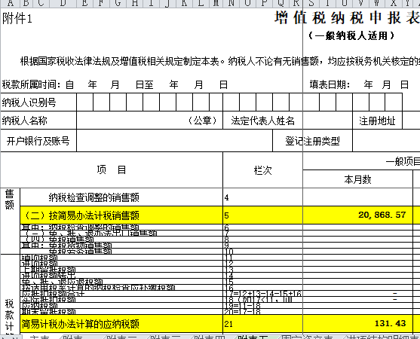The height and width of the screenshot is (339, 420).
Task: Click the 本月数 column heading cell
Action: 357,179
